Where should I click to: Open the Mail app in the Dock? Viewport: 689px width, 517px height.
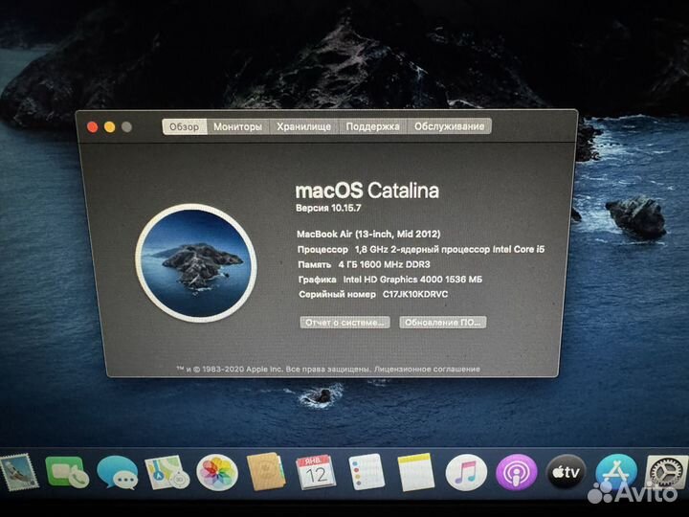(x=19, y=473)
